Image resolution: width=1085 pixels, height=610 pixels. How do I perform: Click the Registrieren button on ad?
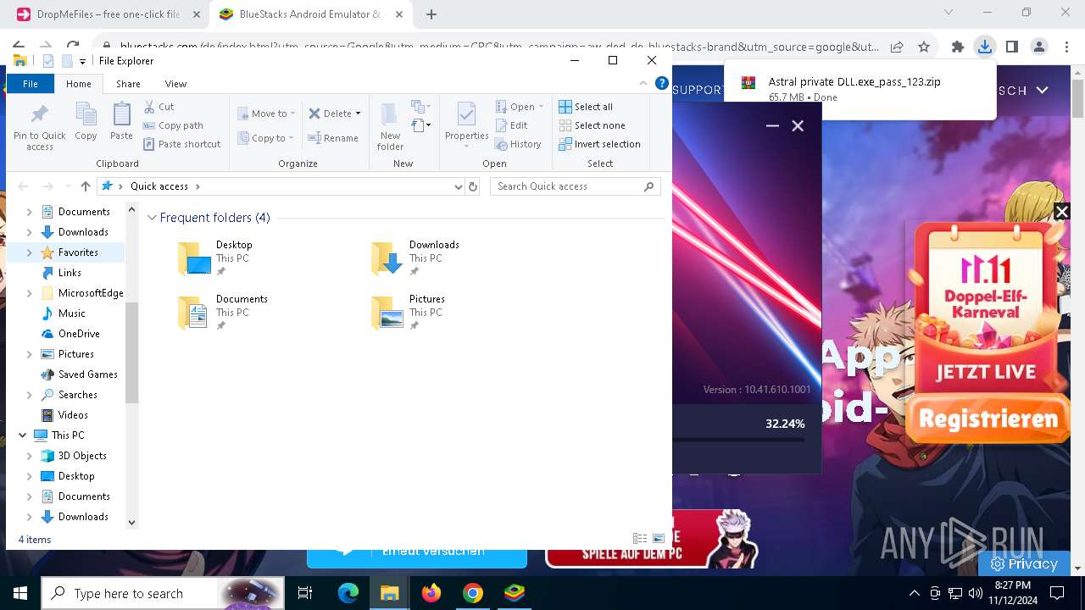(x=988, y=419)
